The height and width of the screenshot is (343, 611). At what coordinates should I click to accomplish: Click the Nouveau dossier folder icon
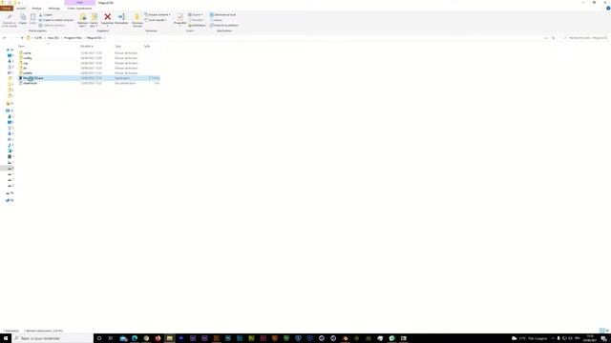pos(137,17)
